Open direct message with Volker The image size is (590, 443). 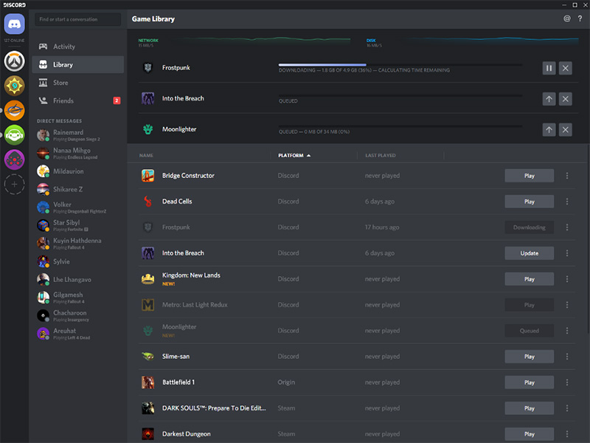coord(78,207)
